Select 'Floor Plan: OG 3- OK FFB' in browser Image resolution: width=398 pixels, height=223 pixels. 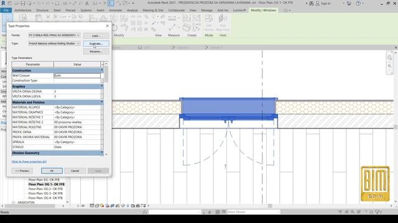[x=45, y=193]
